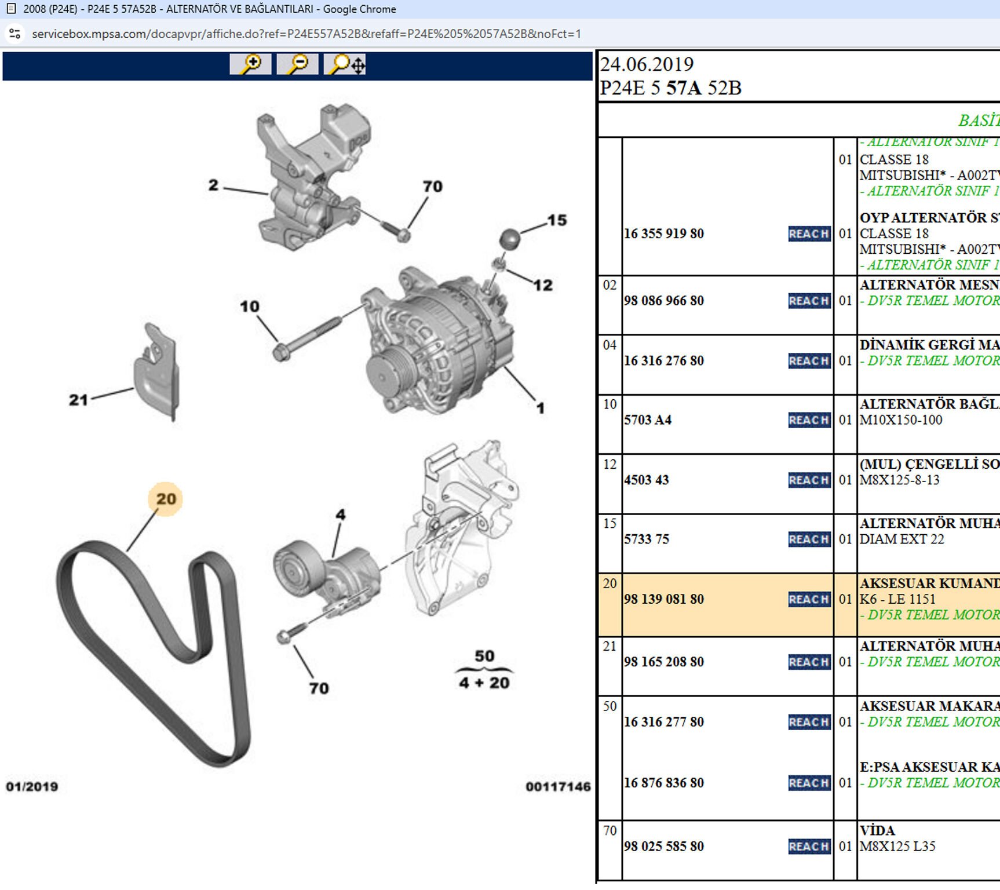Viewport: 1000px width, 890px height.
Task: Click REACH badge next to 98 025 585 80
Action: tap(809, 847)
